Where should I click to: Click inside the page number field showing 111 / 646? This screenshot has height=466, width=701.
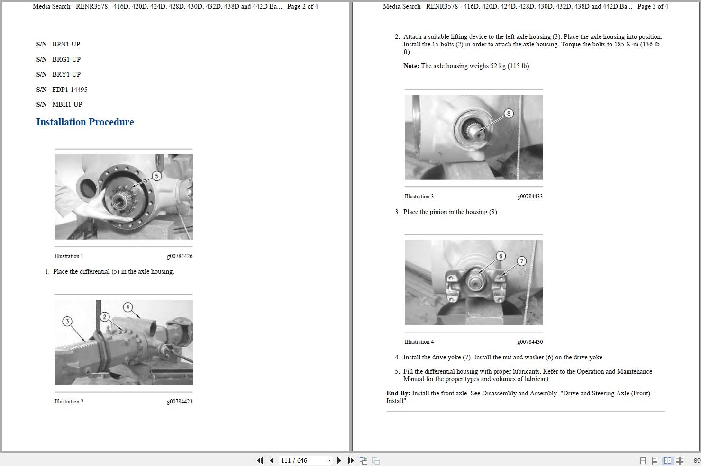(x=296, y=460)
